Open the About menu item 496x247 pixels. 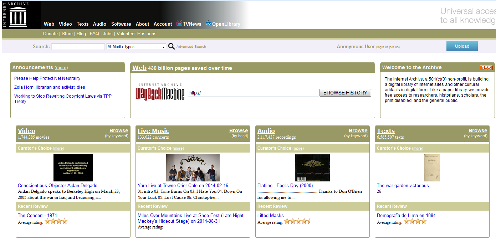142,24
